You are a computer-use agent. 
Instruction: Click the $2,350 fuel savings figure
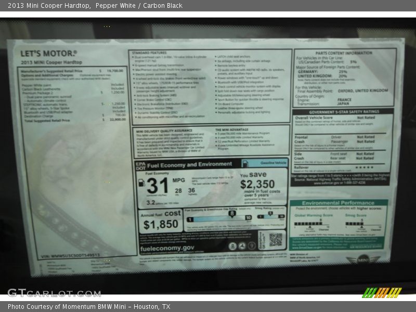257,184
